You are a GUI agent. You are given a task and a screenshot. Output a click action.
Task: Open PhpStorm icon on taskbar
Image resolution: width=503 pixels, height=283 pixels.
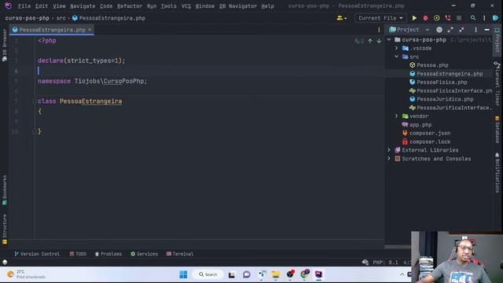tap(318, 274)
